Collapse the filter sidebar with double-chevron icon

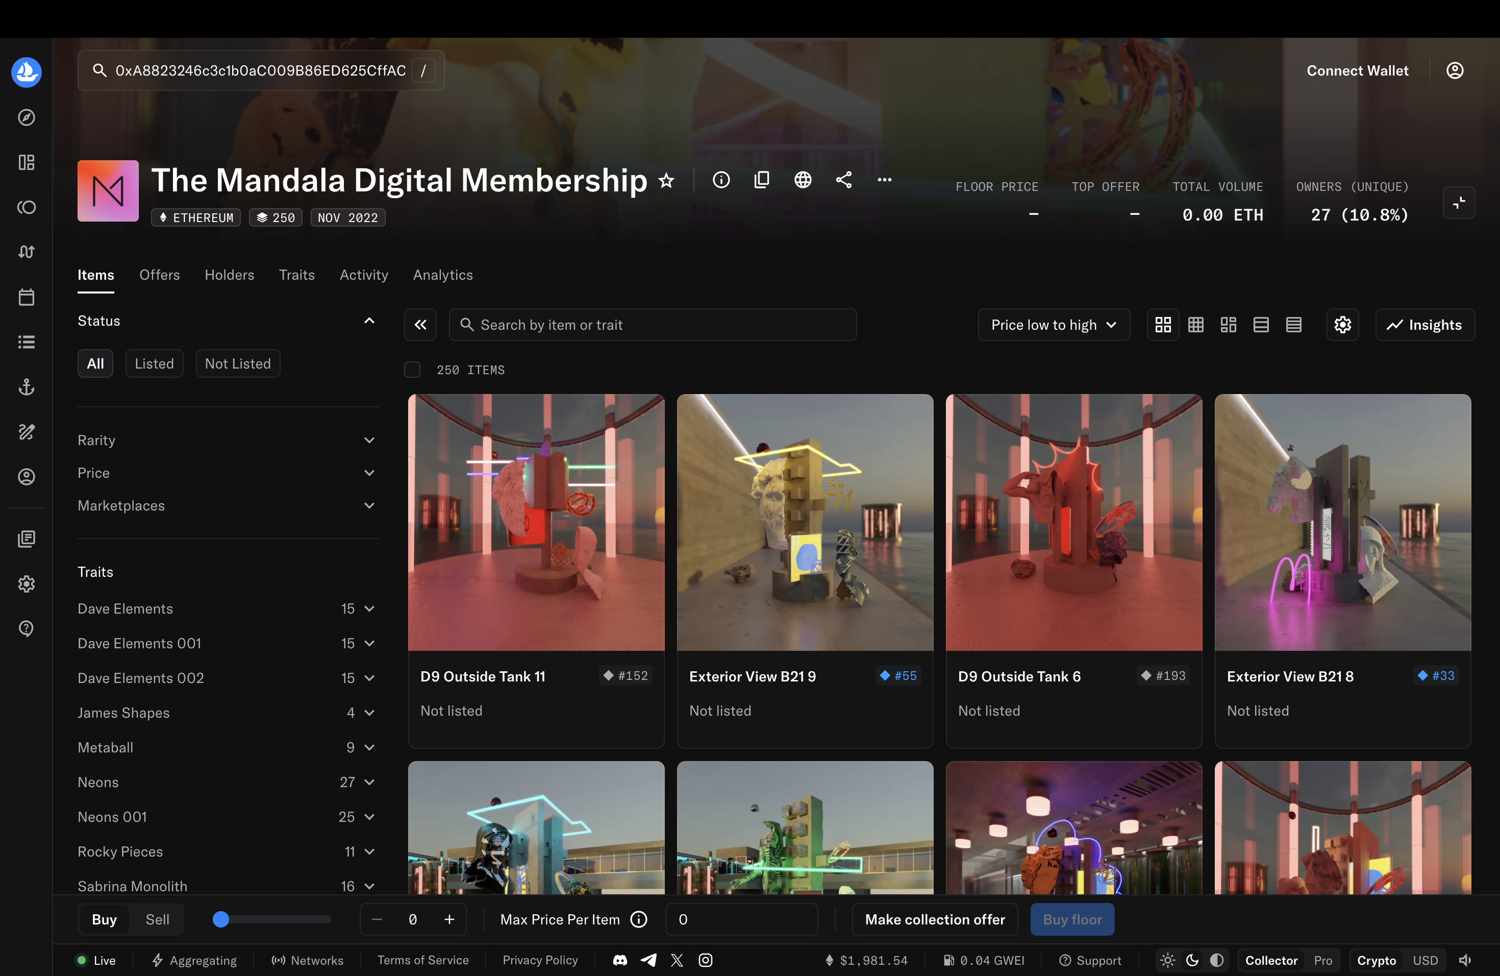tap(420, 325)
